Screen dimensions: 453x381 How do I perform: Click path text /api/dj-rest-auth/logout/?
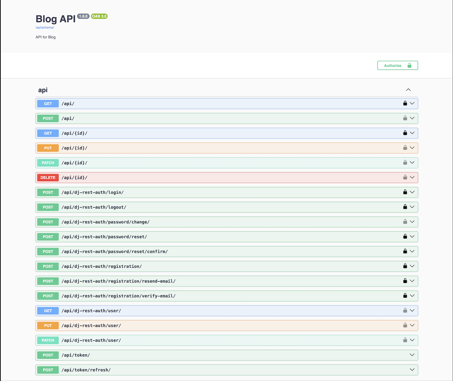(x=94, y=207)
